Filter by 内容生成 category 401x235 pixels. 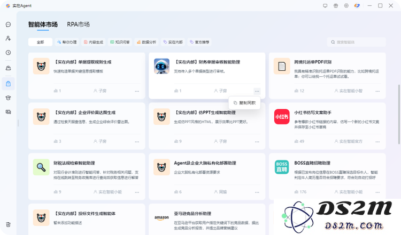click(x=94, y=42)
